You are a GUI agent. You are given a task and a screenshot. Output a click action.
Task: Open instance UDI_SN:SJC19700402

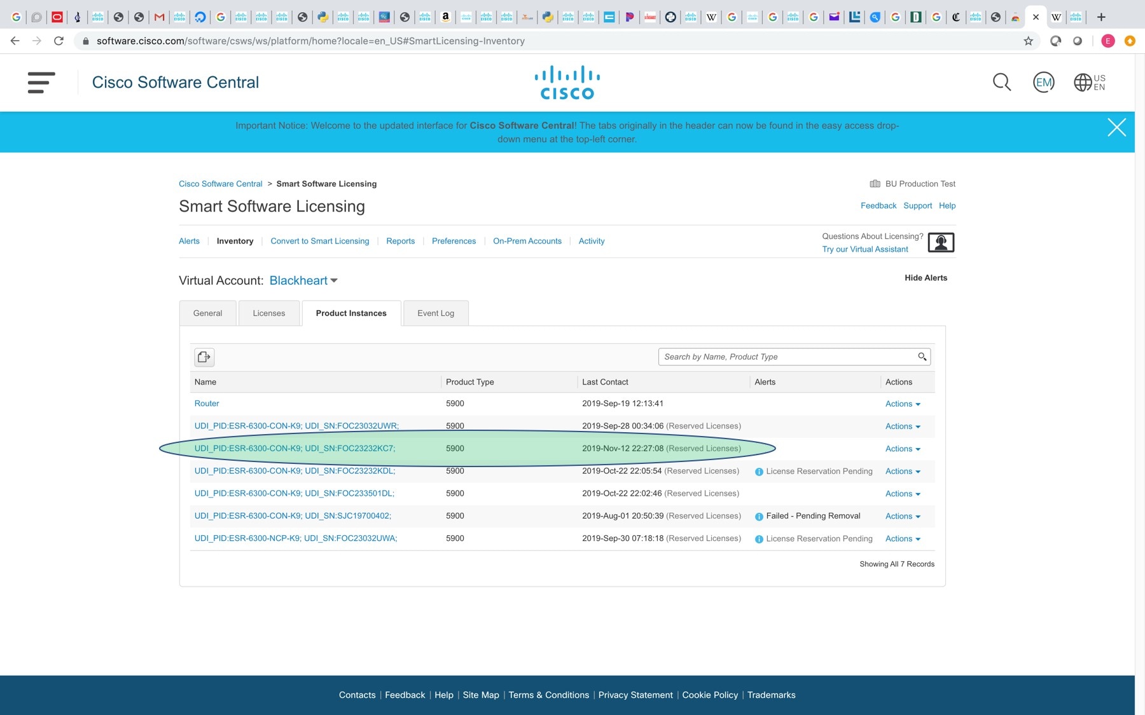pyautogui.click(x=293, y=515)
